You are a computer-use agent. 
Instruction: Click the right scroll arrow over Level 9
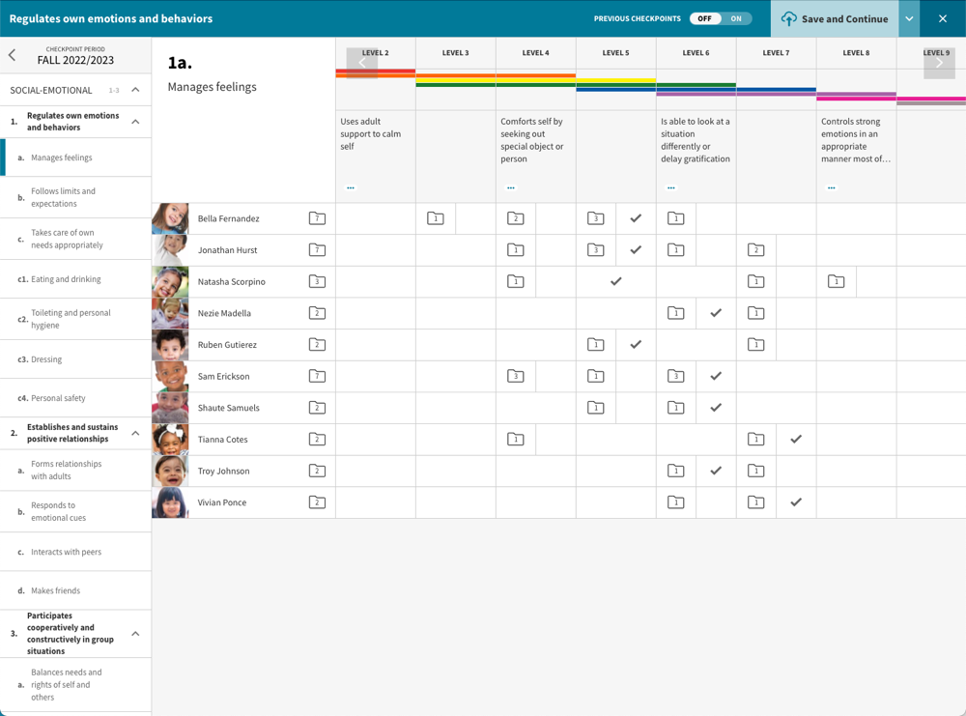coord(938,63)
